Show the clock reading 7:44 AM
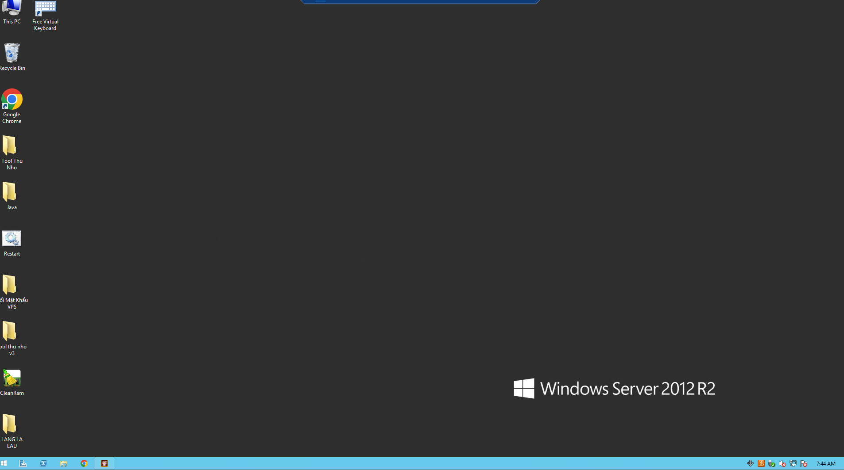The image size is (844, 470). point(826,463)
